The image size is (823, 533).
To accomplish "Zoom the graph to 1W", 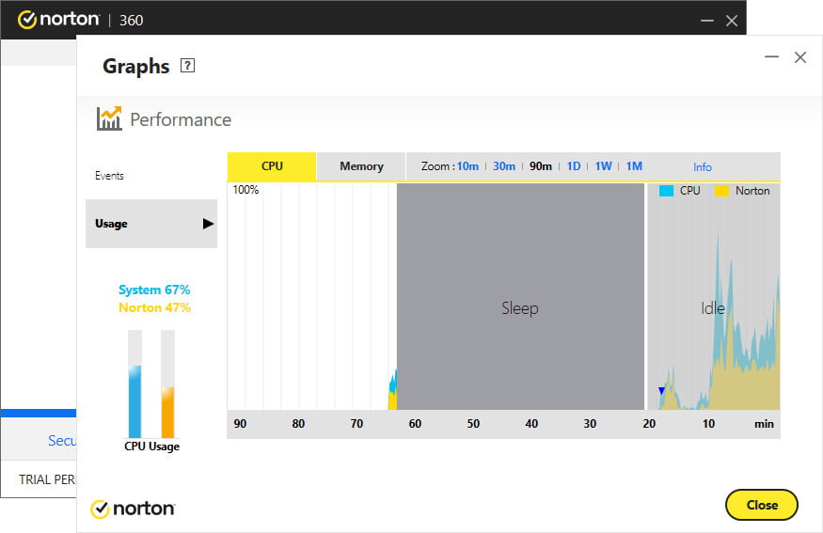I will click(603, 166).
